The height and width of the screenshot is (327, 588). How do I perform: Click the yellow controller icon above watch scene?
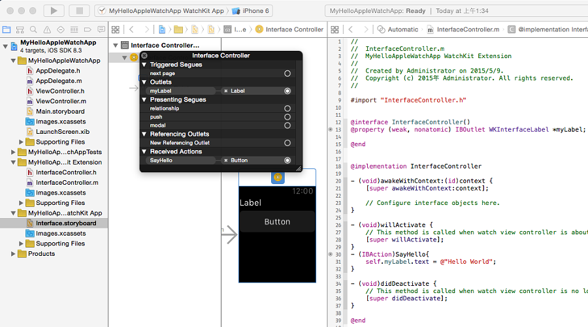[278, 177]
